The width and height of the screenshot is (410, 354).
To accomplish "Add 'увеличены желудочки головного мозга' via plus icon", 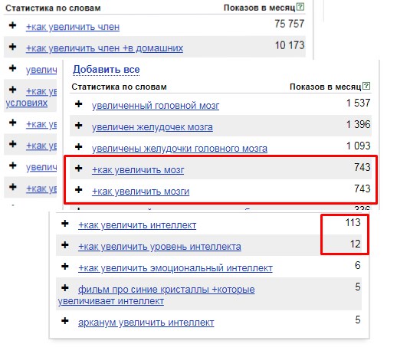I will click(x=78, y=147).
